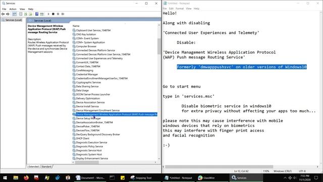
Task: Select the Clipboard User Service_1548764 row
Action: tap(93, 30)
